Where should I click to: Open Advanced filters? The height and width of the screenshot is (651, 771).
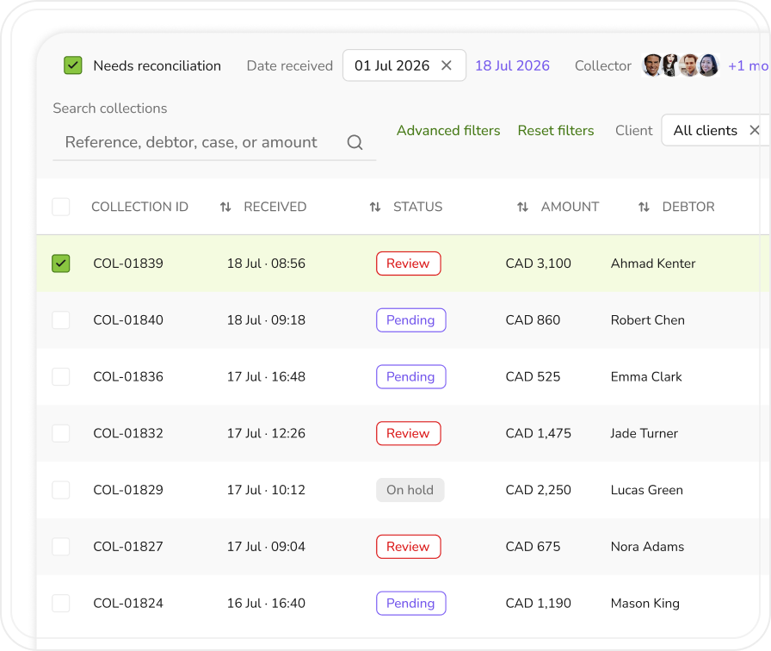click(448, 130)
